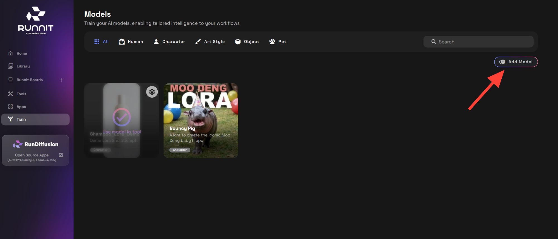Click the plus circle icon in Add Model
The width and height of the screenshot is (558, 239).
point(502,62)
